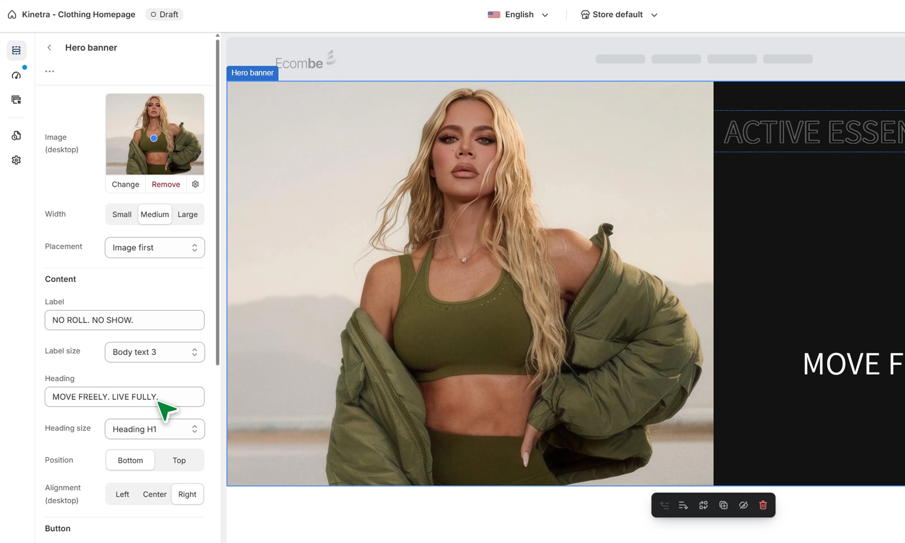Set banner width to Large
The image size is (905, 543).
tap(187, 214)
